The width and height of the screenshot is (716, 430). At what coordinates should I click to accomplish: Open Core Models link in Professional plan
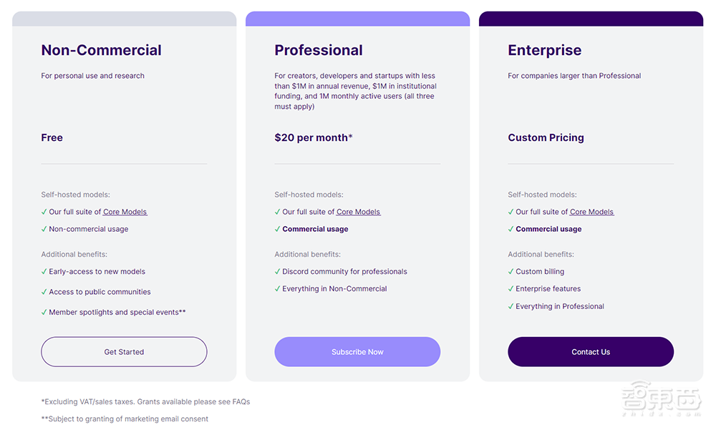coord(359,212)
